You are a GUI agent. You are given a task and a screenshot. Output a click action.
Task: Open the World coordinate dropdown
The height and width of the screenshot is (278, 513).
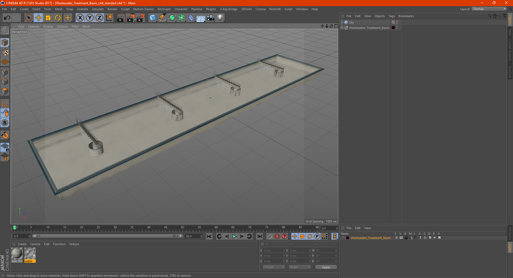tap(274, 267)
